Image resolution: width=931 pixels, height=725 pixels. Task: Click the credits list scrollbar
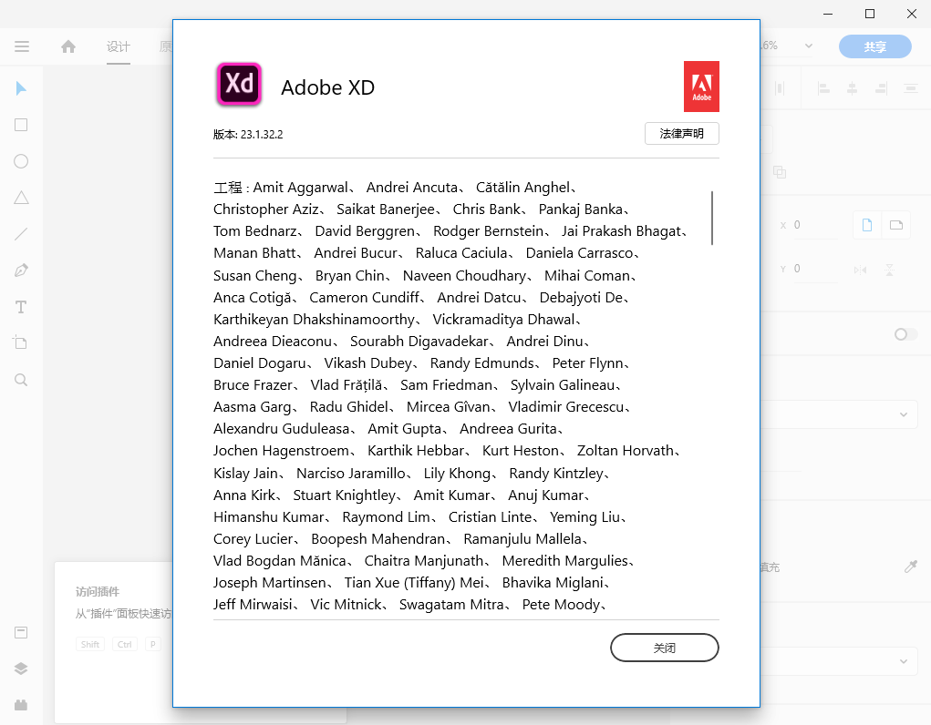point(711,218)
